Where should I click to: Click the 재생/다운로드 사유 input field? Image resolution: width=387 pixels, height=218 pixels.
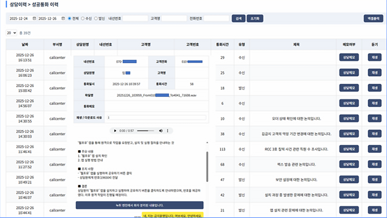tap(156, 118)
